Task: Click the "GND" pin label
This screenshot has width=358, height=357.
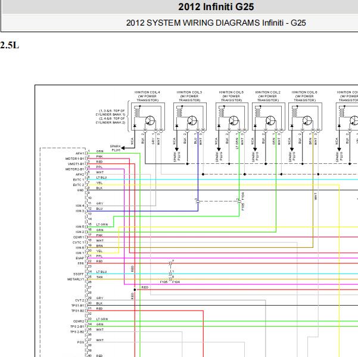Action: pyautogui.click(x=80, y=190)
